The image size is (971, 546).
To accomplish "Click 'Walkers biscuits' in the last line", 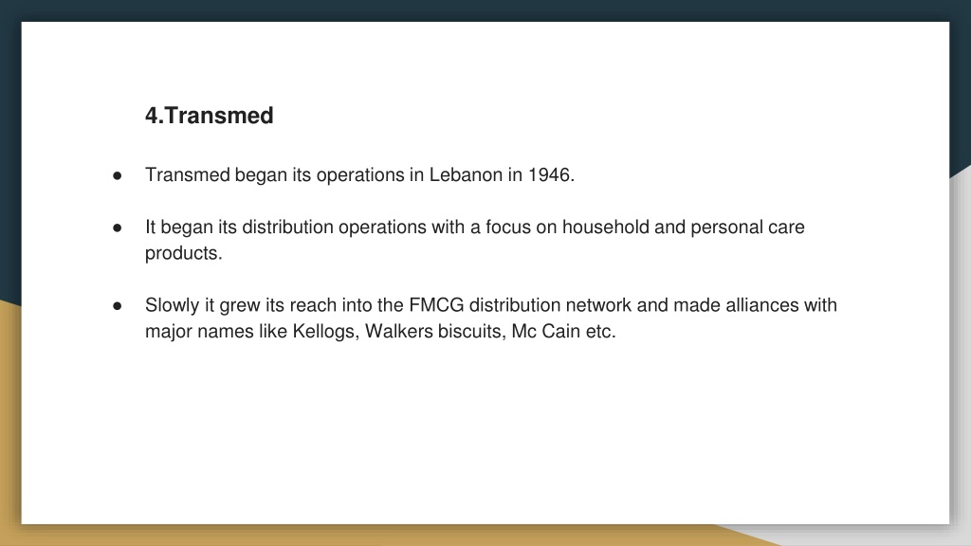I will click(x=434, y=331).
